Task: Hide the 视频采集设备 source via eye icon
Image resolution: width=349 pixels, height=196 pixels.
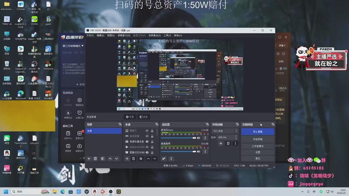Action: (147, 142)
